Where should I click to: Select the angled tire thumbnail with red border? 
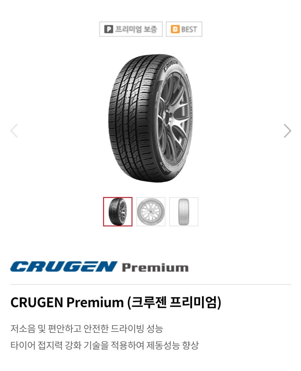point(118,211)
